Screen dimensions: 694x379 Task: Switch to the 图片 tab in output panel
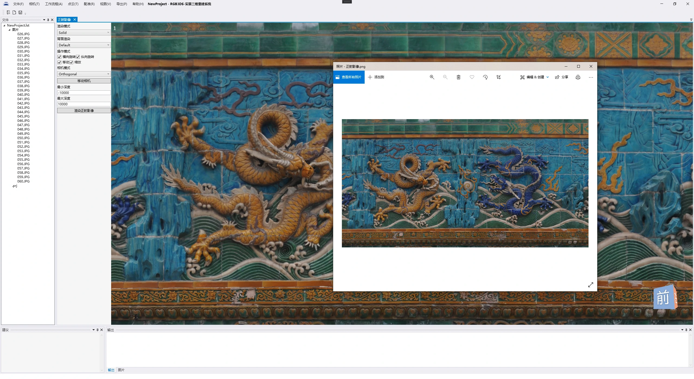(x=121, y=370)
